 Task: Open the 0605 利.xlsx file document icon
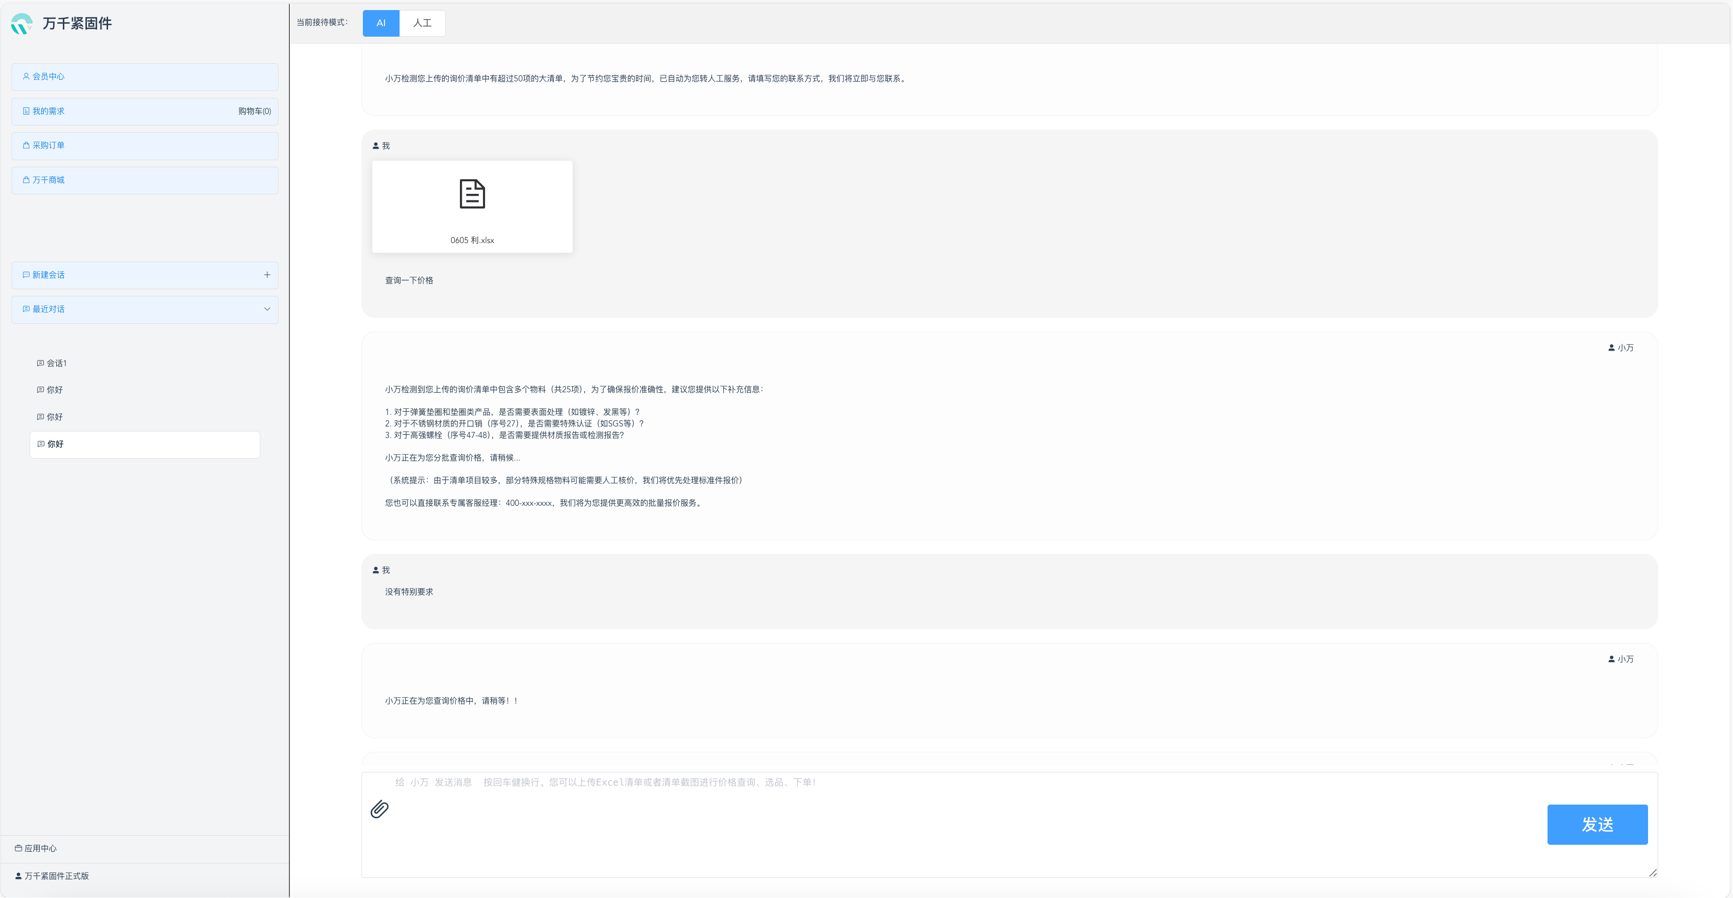(x=471, y=194)
